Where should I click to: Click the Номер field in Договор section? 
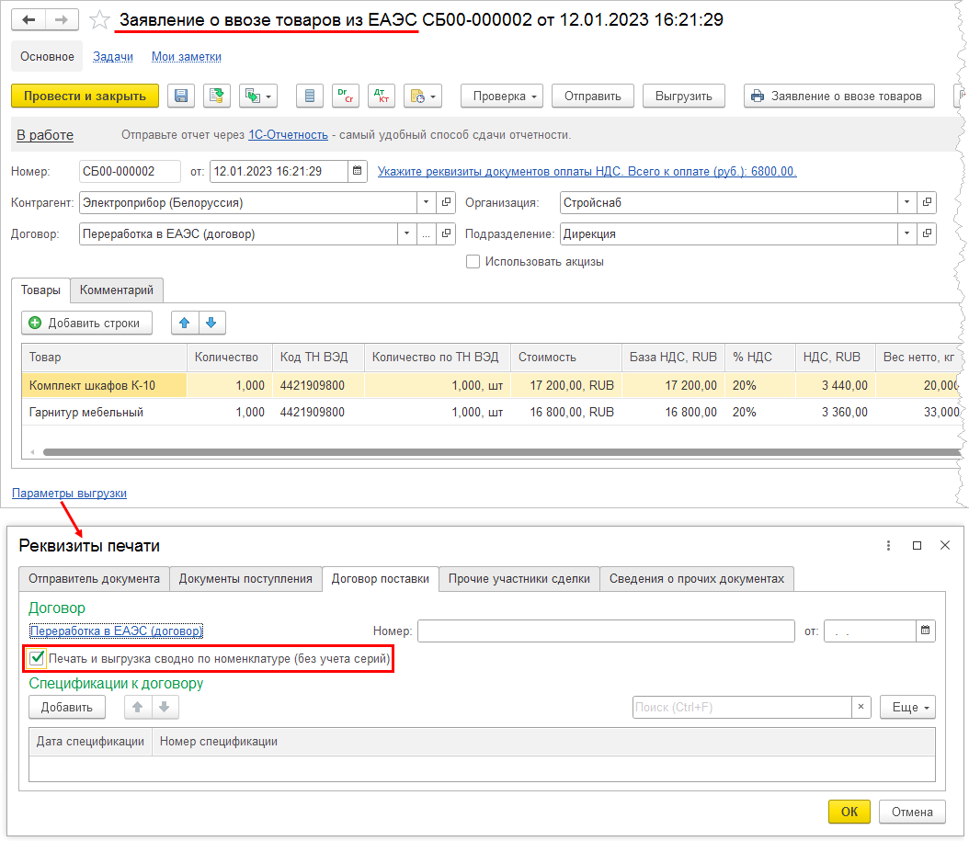[x=605, y=631]
